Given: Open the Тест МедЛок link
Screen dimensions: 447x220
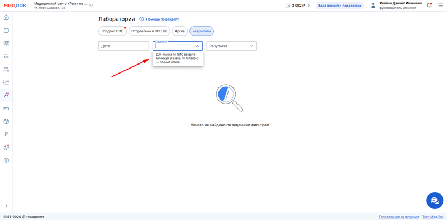Looking at the screenshot, I should pos(432,217).
